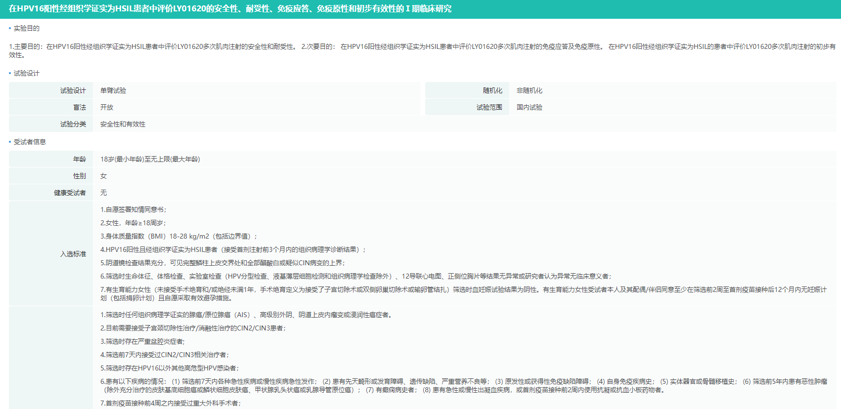Click the BMI 18-28 kg/m2 inclusion criterion
The image size is (841, 409).
[x=178, y=237]
